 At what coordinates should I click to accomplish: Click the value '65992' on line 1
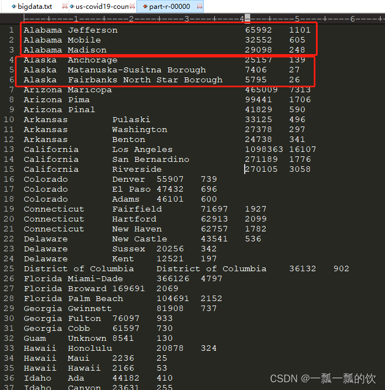259,30
